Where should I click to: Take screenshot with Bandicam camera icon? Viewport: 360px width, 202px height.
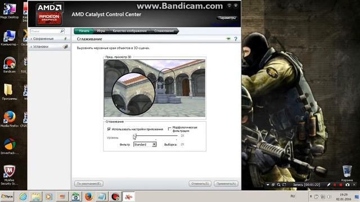click(x=348, y=185)
